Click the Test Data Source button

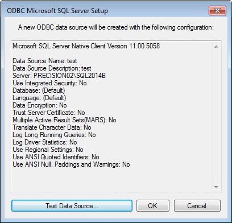(72, 205)
